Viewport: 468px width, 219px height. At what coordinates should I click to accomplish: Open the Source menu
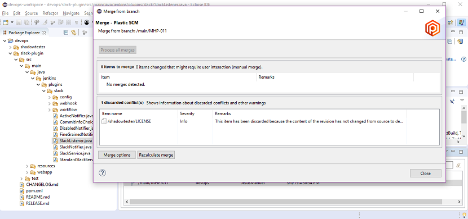point(32,13)
